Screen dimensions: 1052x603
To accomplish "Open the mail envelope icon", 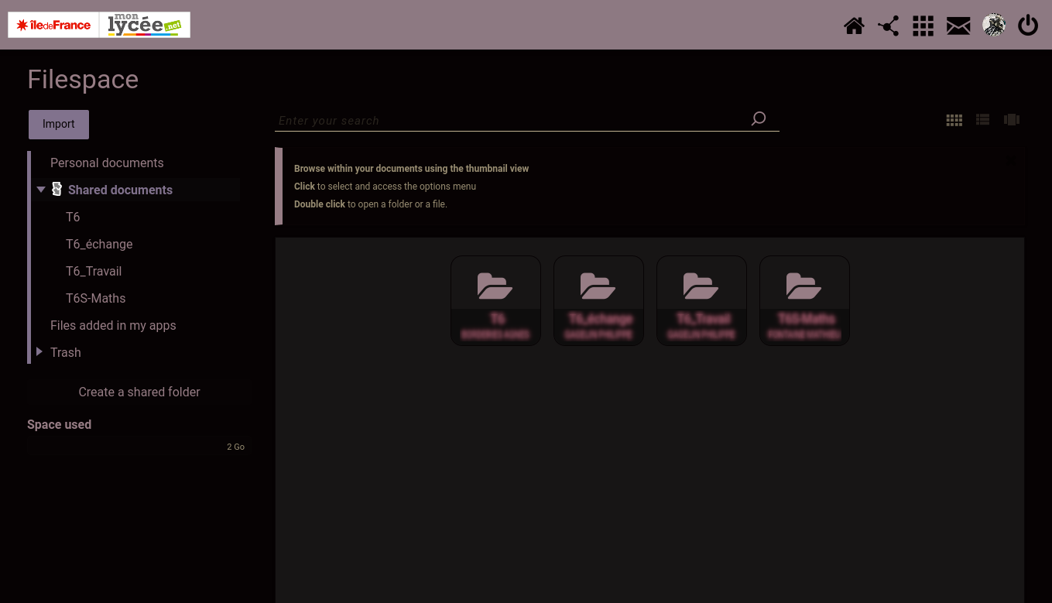I will pos(958,26).
